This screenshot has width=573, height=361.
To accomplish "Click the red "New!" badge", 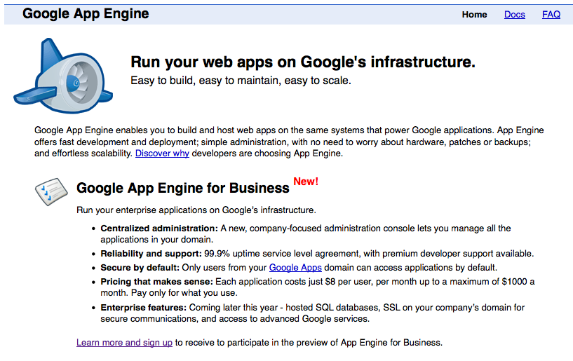I will click(x=306, y=182).
